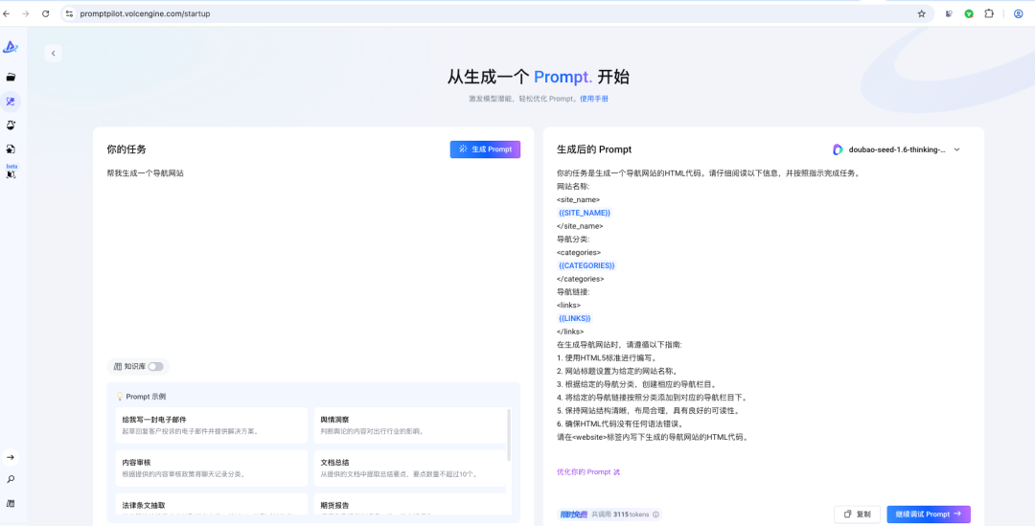Image resolution: width=1035 pixels, height=526 pixels.
Task: Select the magic wand prompt generation icon
Action: click(11, 101)
